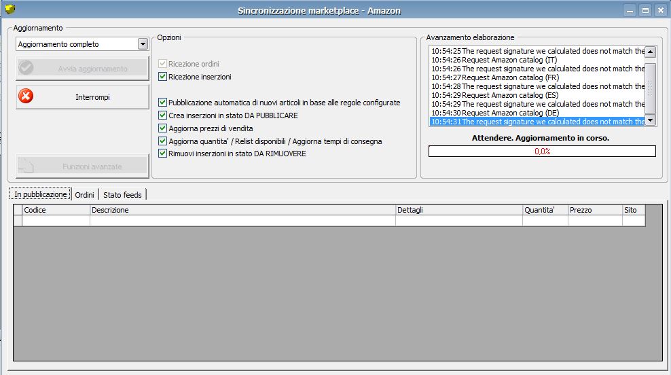Close the Sincronizzazione marketplace window

click(661, 11)
